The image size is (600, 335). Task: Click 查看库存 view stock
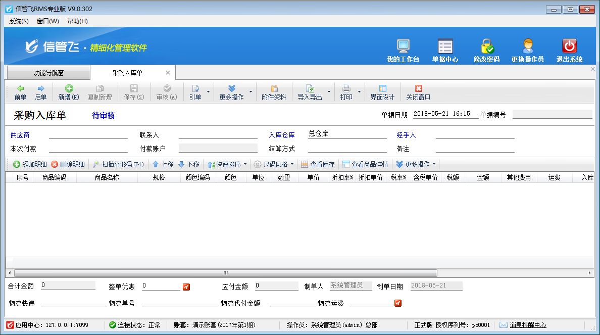click(318, 164)
